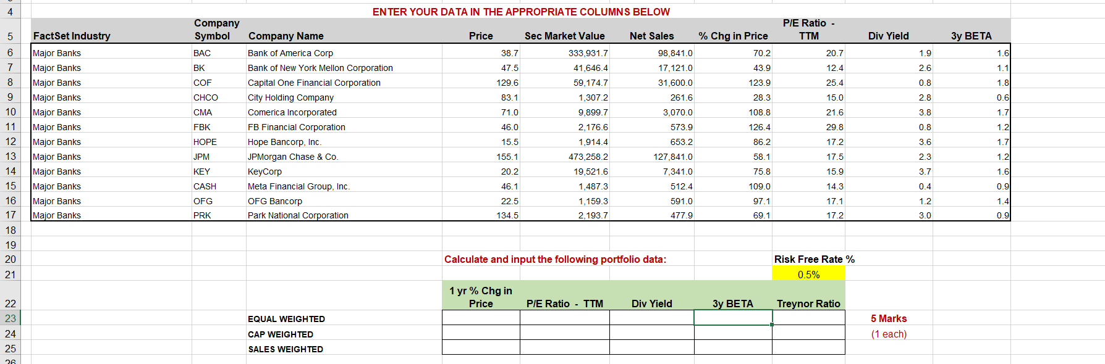Select net sales 98,841.0 cell
Image resolution: width=1105 pixels, height=364 pixels.
(x=652, y=52)
